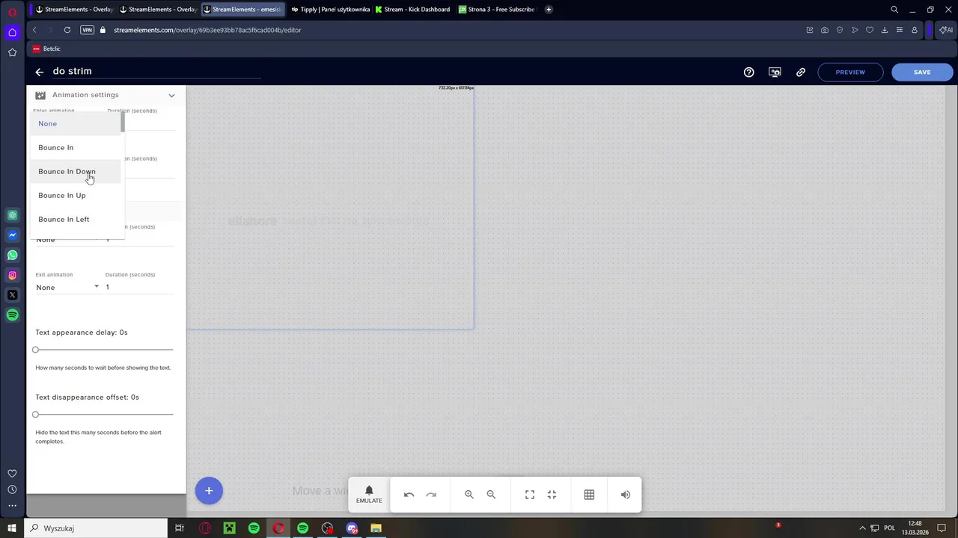Choose Bounce In Left animation
Screen dimensions: 958x538
[x=75, y=219]
